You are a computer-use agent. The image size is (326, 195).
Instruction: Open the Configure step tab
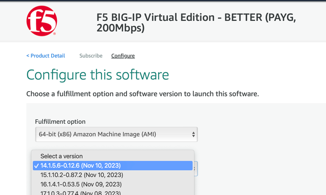(123, 56)
